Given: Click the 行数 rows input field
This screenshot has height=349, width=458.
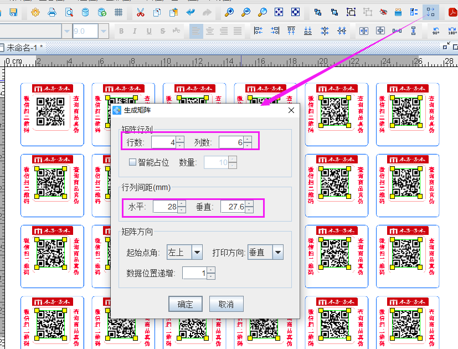Looking at the screenshot, I should [164, 141].
